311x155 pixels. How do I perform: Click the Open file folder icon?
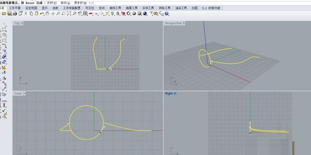tap(4, 14)
